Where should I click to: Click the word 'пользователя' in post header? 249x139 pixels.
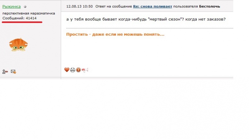pos(186,7)
